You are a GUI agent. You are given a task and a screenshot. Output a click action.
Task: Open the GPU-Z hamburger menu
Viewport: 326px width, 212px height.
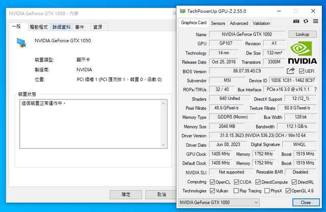315,21
